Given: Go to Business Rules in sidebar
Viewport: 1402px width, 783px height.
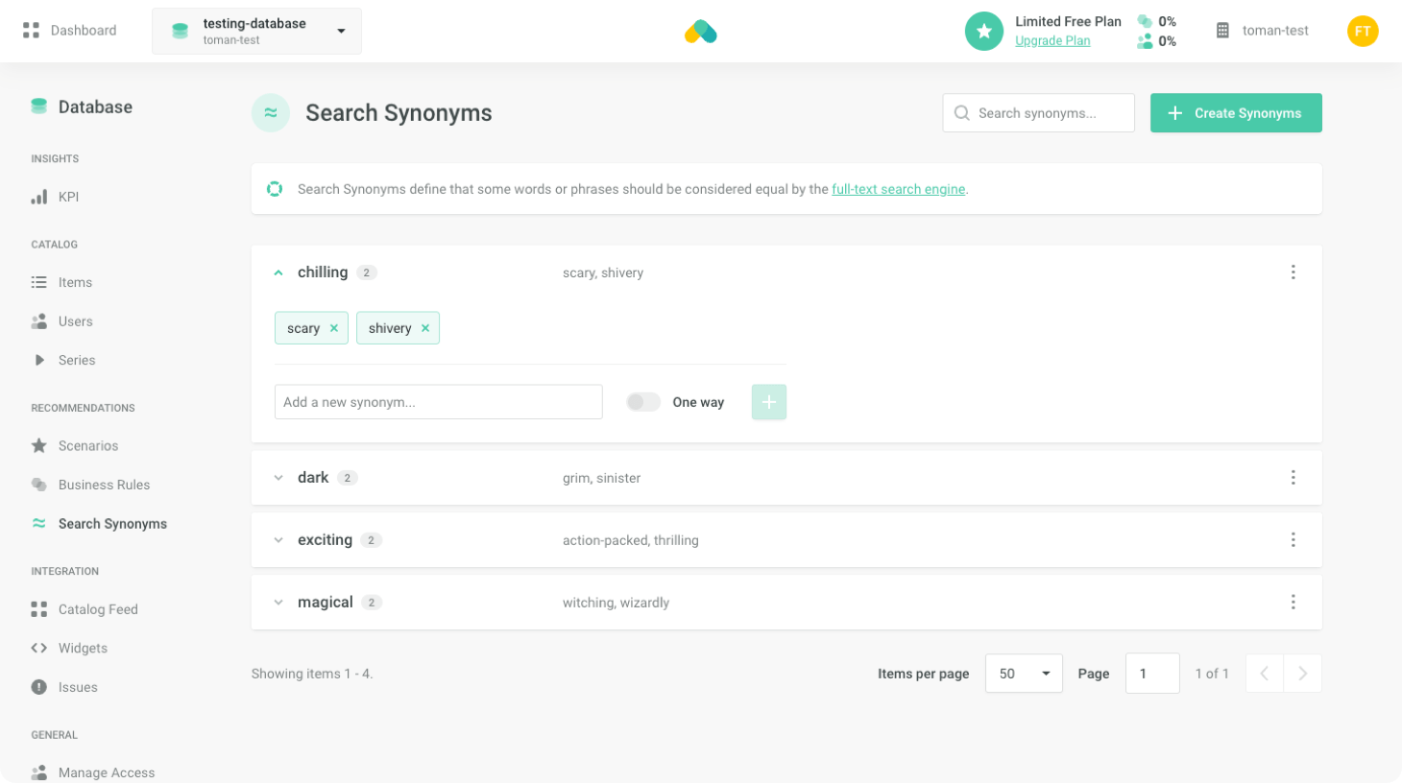Looking at the screenshot, I should point(104,485).
